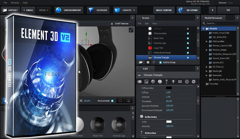
Task: Click the EXTRUDE button
Action: 98,10
